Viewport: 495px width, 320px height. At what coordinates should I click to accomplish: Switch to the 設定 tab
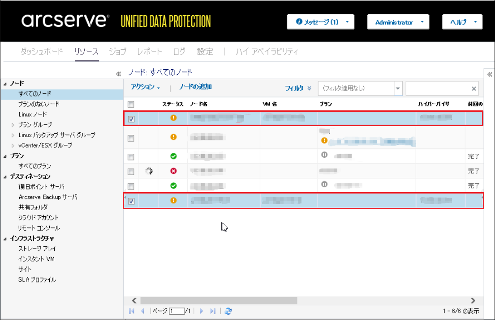(205, 51)
